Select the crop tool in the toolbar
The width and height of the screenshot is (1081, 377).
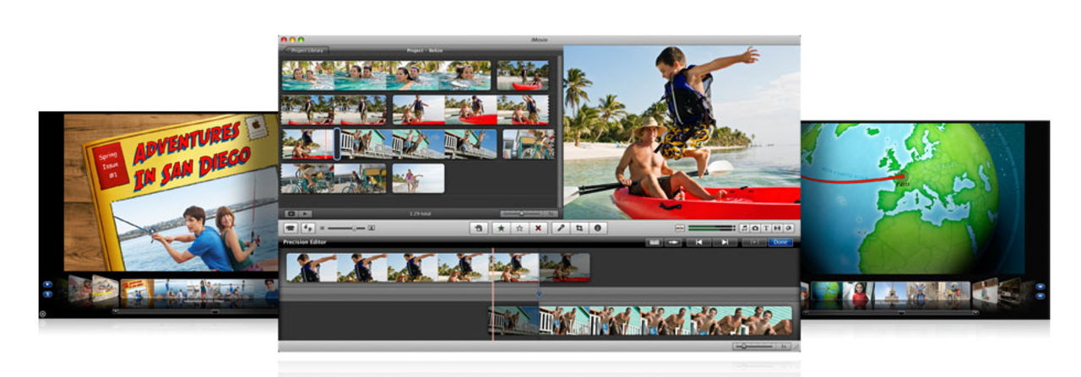pos(579,228)
